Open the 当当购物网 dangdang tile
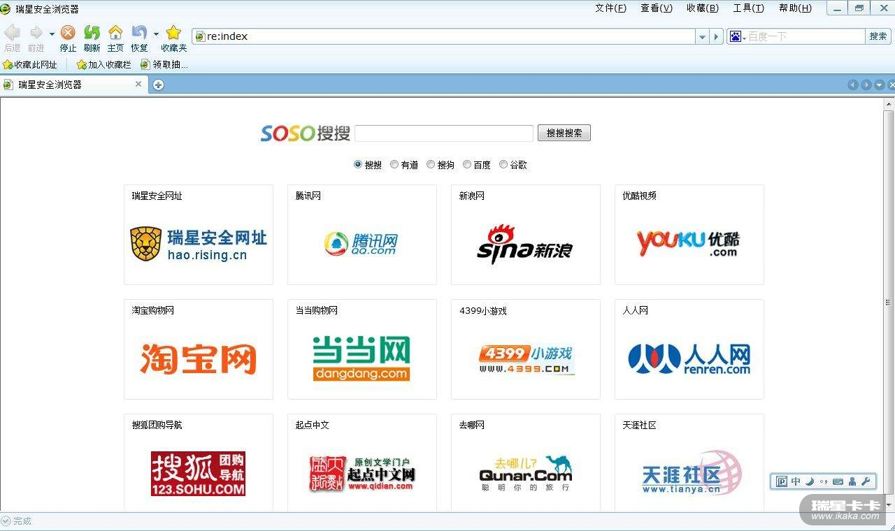Image resolution: width=895 pixels, height=531 pixels. (x=362, y=349)
